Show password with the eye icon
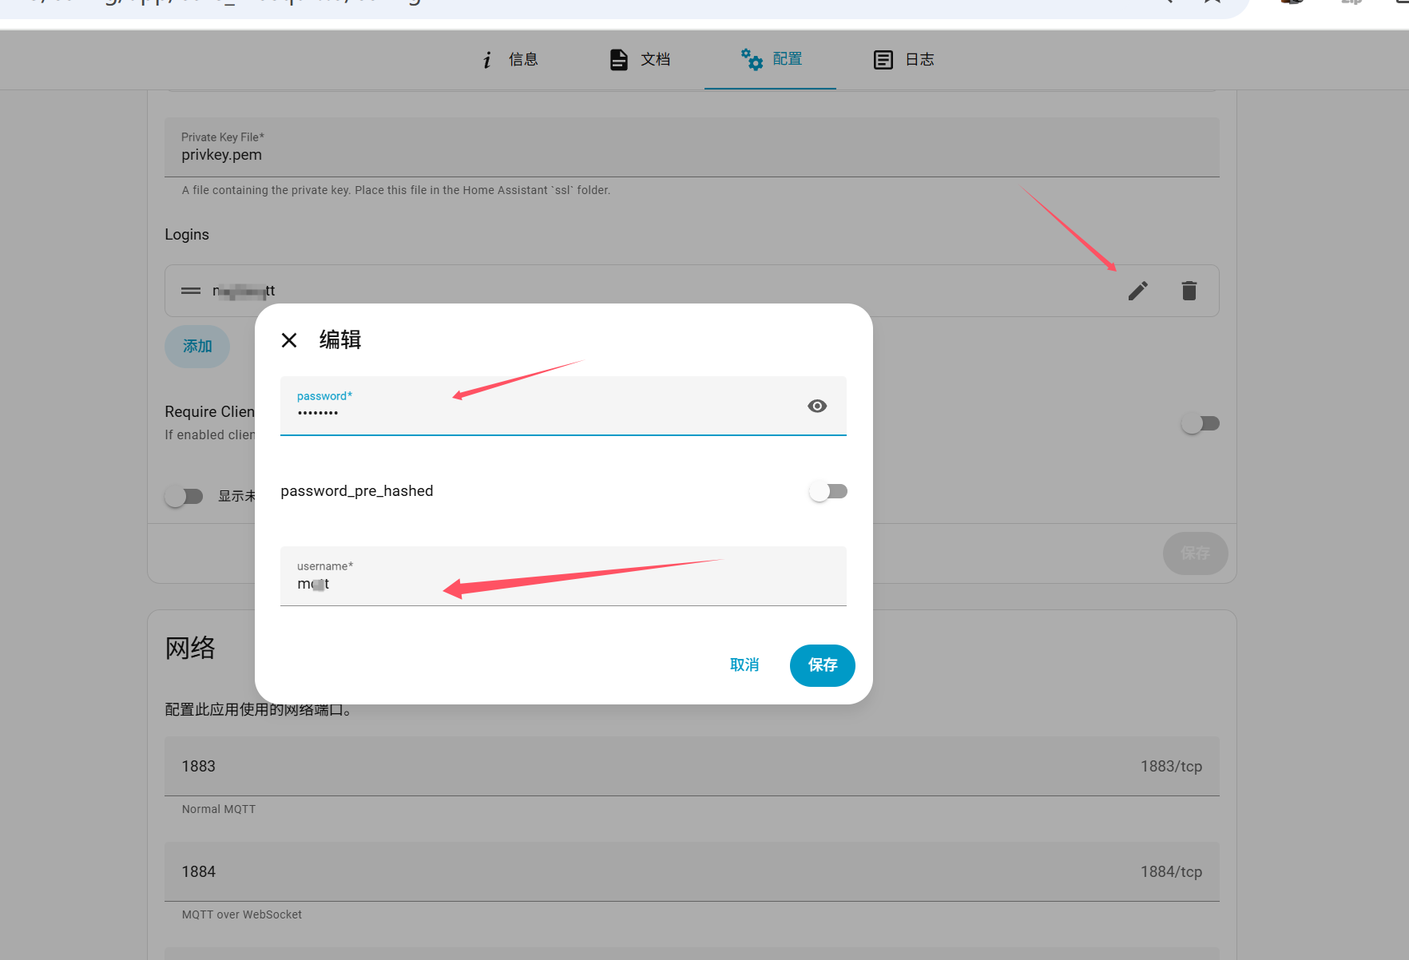 tap(816, 407)
